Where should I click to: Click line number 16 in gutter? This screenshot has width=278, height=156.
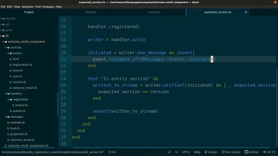pos(63,27)
